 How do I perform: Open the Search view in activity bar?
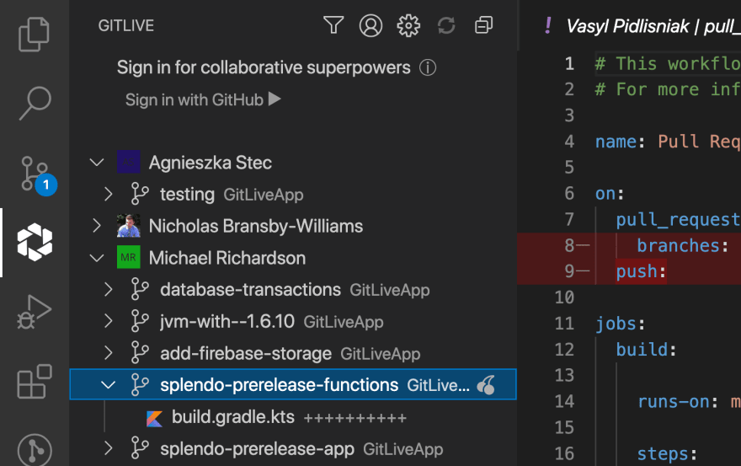point(34,103)
